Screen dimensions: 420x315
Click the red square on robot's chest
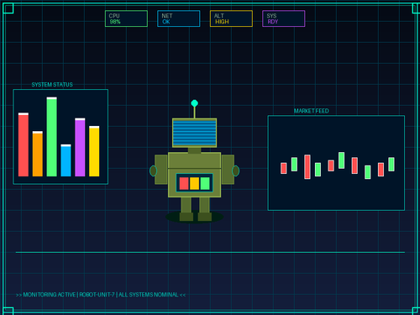coord(184,183)
